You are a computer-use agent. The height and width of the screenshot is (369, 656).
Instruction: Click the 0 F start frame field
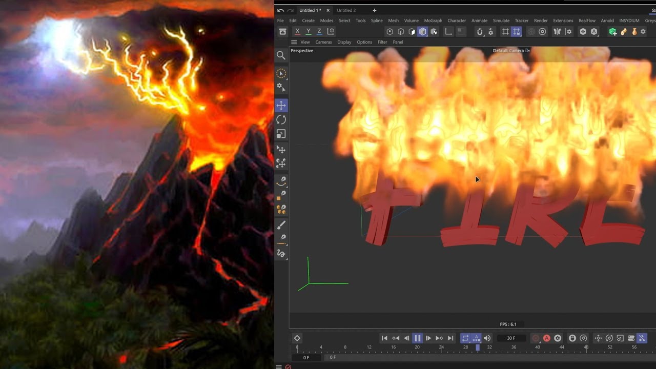[x=306, y=358]
